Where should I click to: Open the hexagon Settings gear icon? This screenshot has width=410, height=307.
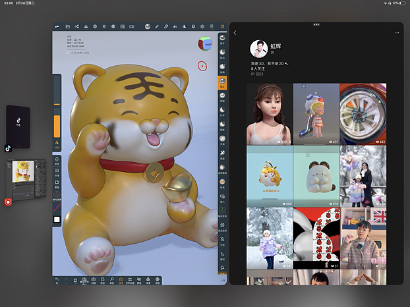[x=202, y=26]
